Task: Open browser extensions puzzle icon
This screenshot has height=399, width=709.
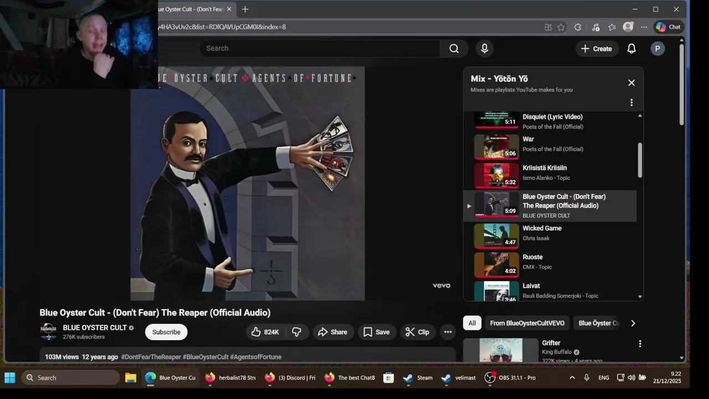Action: [578, 27]
